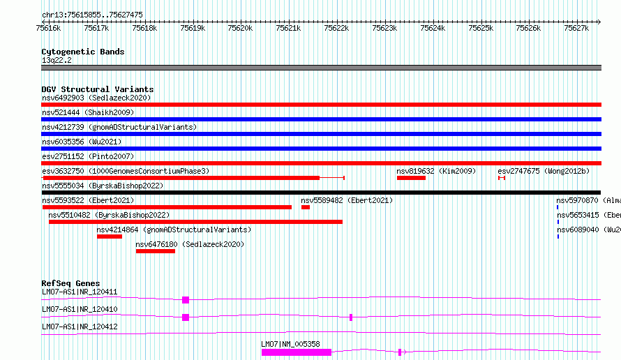The height and width of the screenshot is (360, 621).
Task: Click the 75625k ruler tick label
Action: point(481,28)
